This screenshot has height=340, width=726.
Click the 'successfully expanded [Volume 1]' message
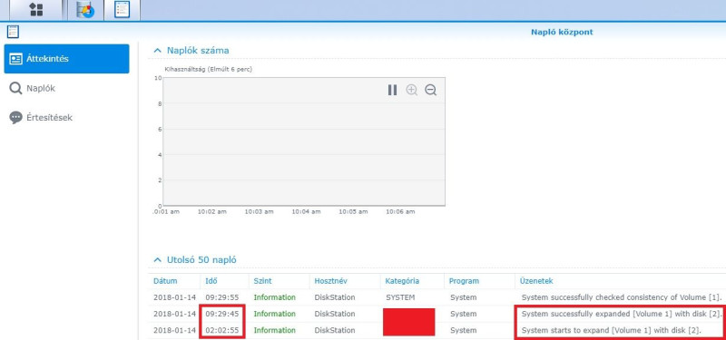pos(622,314)
